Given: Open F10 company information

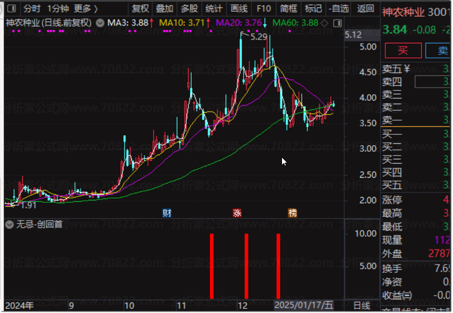Looking at the screenshot, I should coord(264,8).
